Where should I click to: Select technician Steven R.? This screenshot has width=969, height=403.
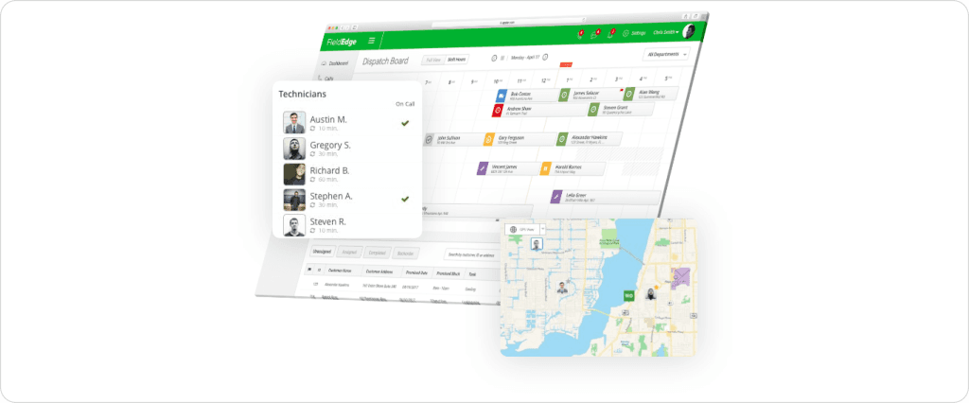coord(327,221)
